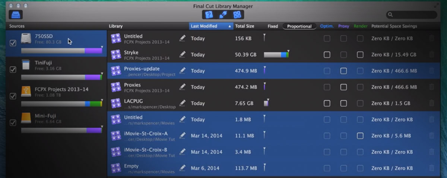This screenshot has width=447, height=178.
Task: Click FCPX Projects 2013-14 storage usage bar
Action: pos(61,104)
